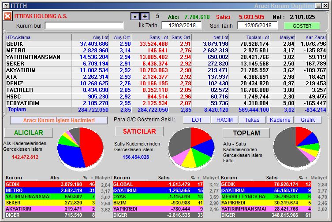Image resolution: width=332 pixels, height=222 pixels.
Task: Increase the count with the plus button
Action: pos(145,16)
